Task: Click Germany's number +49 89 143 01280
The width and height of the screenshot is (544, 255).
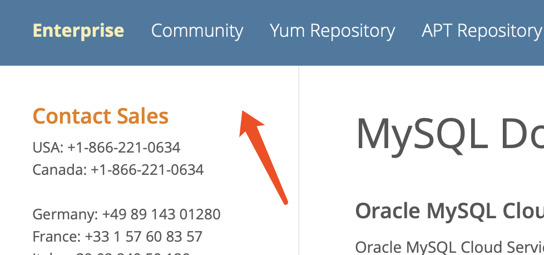Action: tap(161, 214)
